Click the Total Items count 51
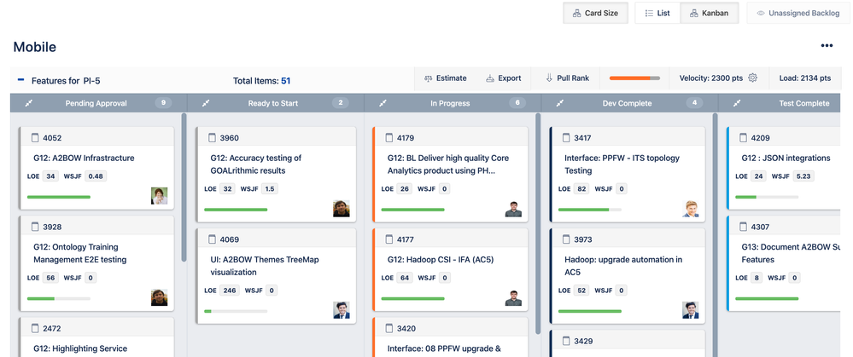 [x=285, y=81]
